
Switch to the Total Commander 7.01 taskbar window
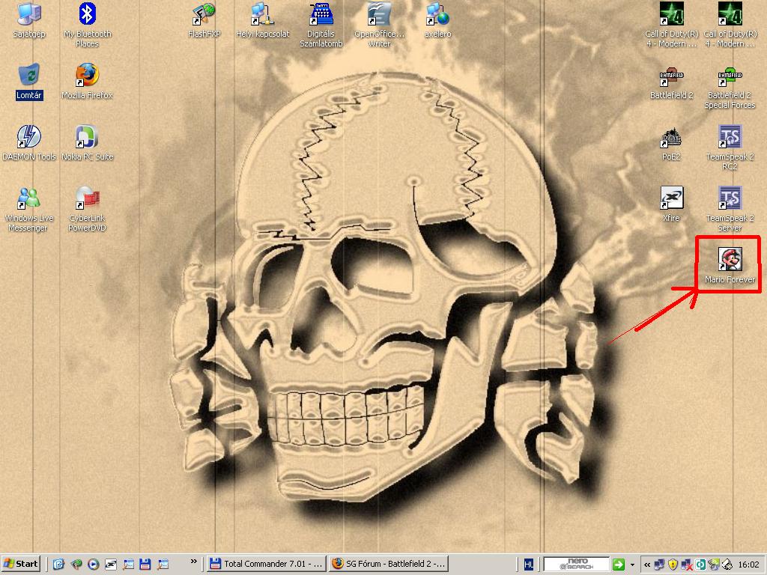point(267,564)
